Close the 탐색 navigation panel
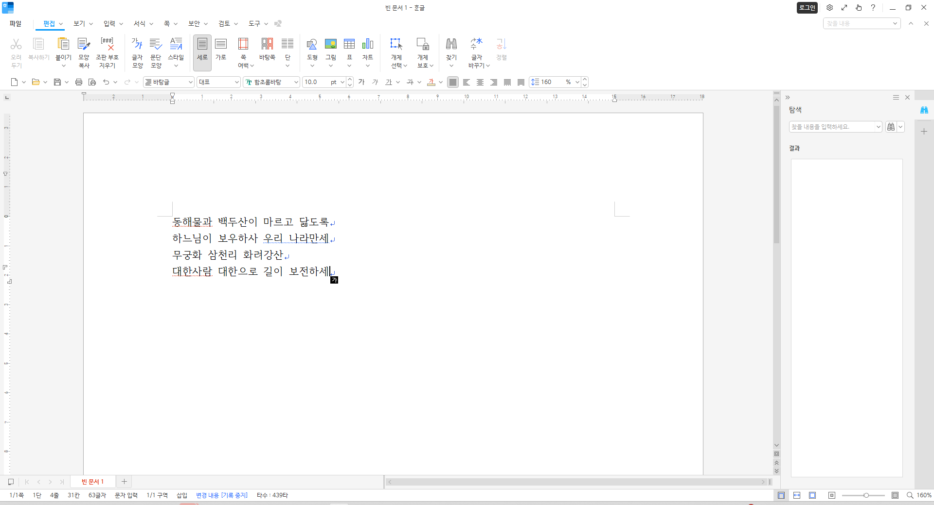Viewport: 934px width, 505px height. [x=907, y=98]
